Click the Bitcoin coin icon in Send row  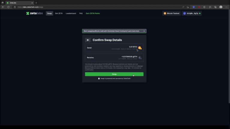140,48
